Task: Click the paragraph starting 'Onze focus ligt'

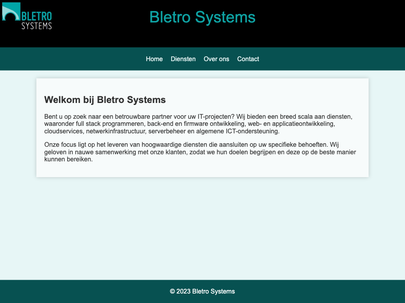Action: (x=198, y=152)
